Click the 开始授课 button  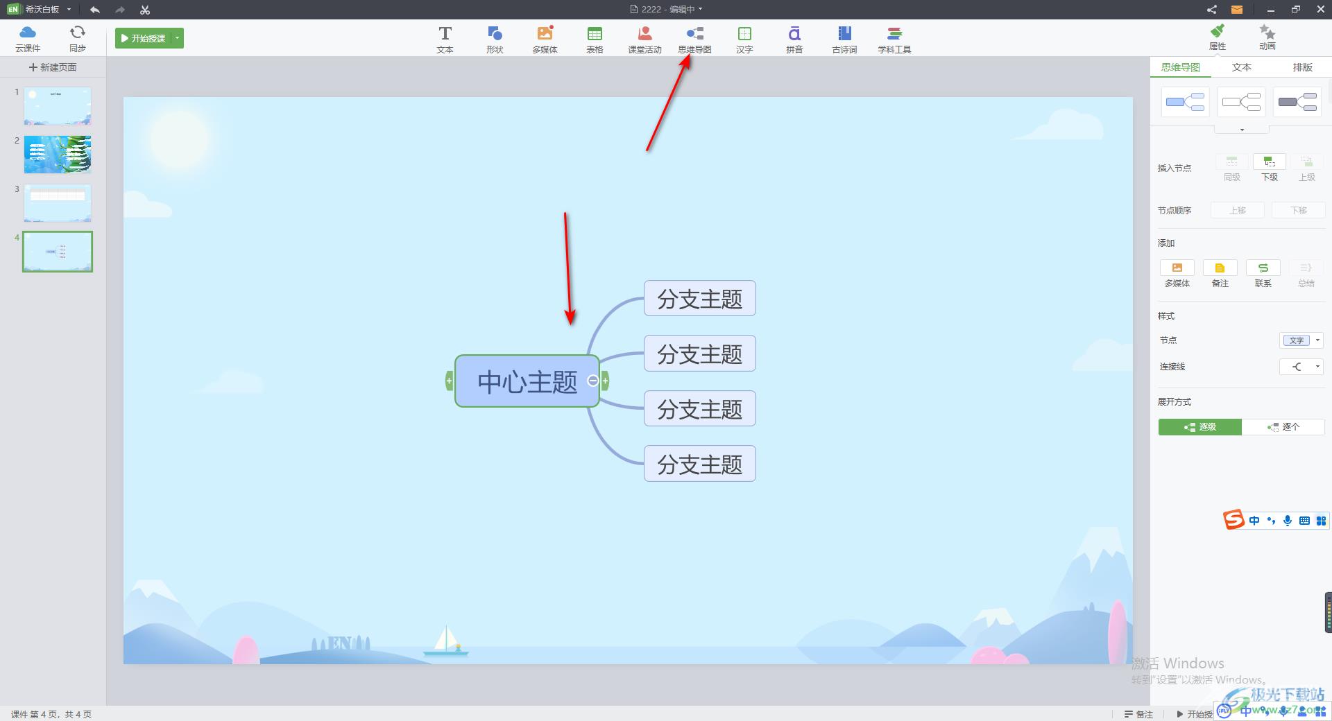pyautogui.click(x=143, y=38)
